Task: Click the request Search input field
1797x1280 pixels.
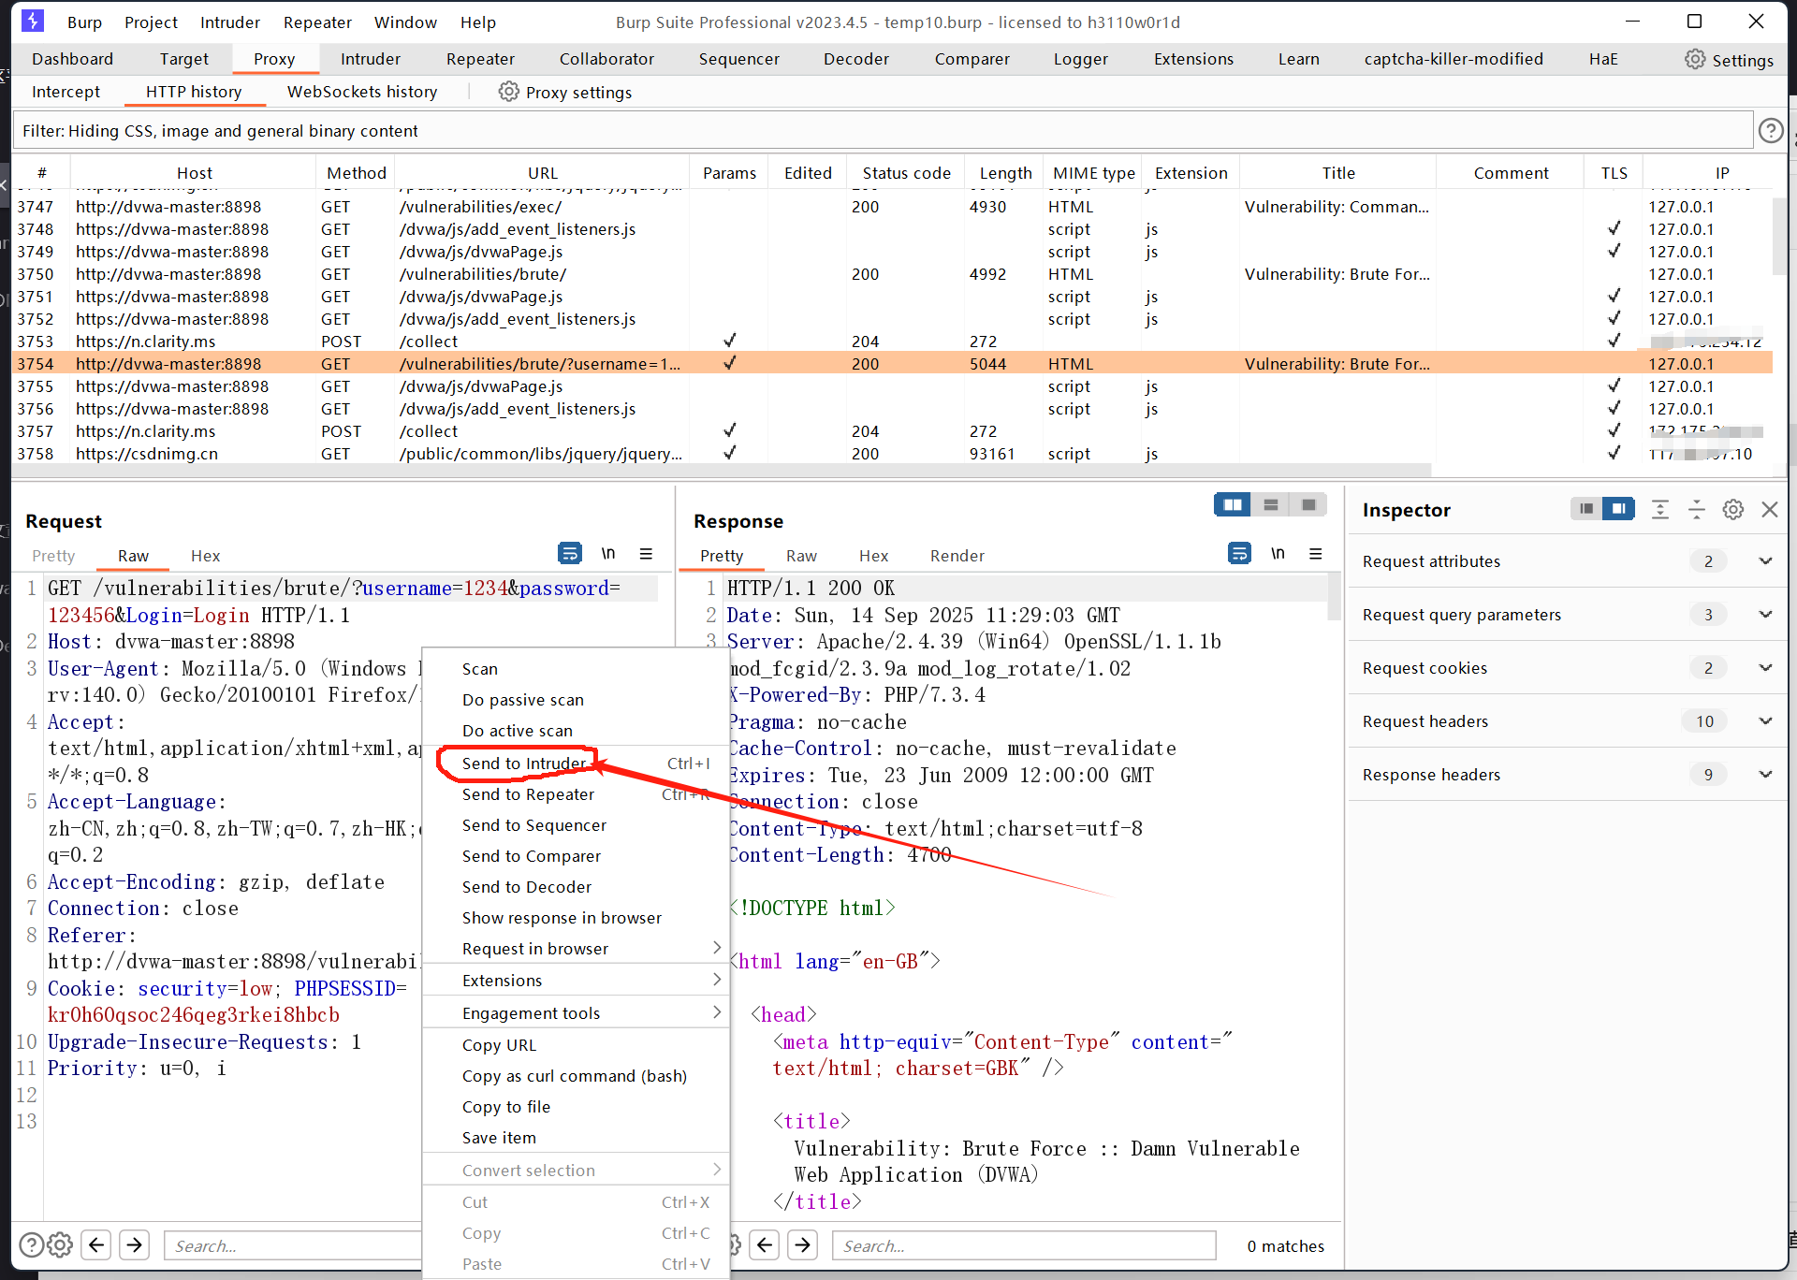Action: [x=293, y=1244]
